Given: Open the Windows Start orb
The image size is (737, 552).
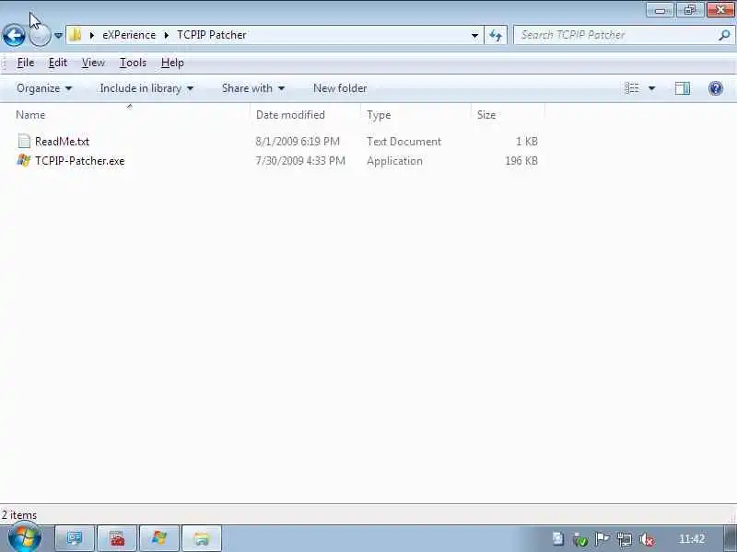Looking at the screenshot, I should 24,538.
